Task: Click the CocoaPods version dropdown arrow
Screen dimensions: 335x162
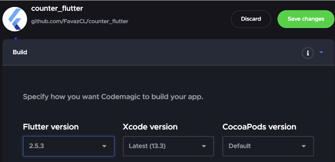Action: point(304,146)
